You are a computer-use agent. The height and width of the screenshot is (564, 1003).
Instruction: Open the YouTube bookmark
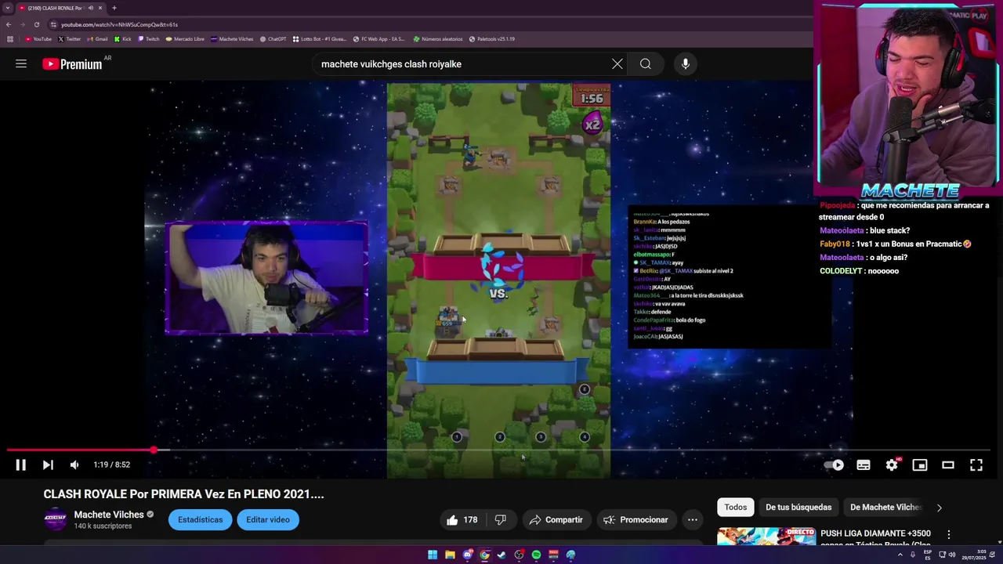(x=38, y=39)
